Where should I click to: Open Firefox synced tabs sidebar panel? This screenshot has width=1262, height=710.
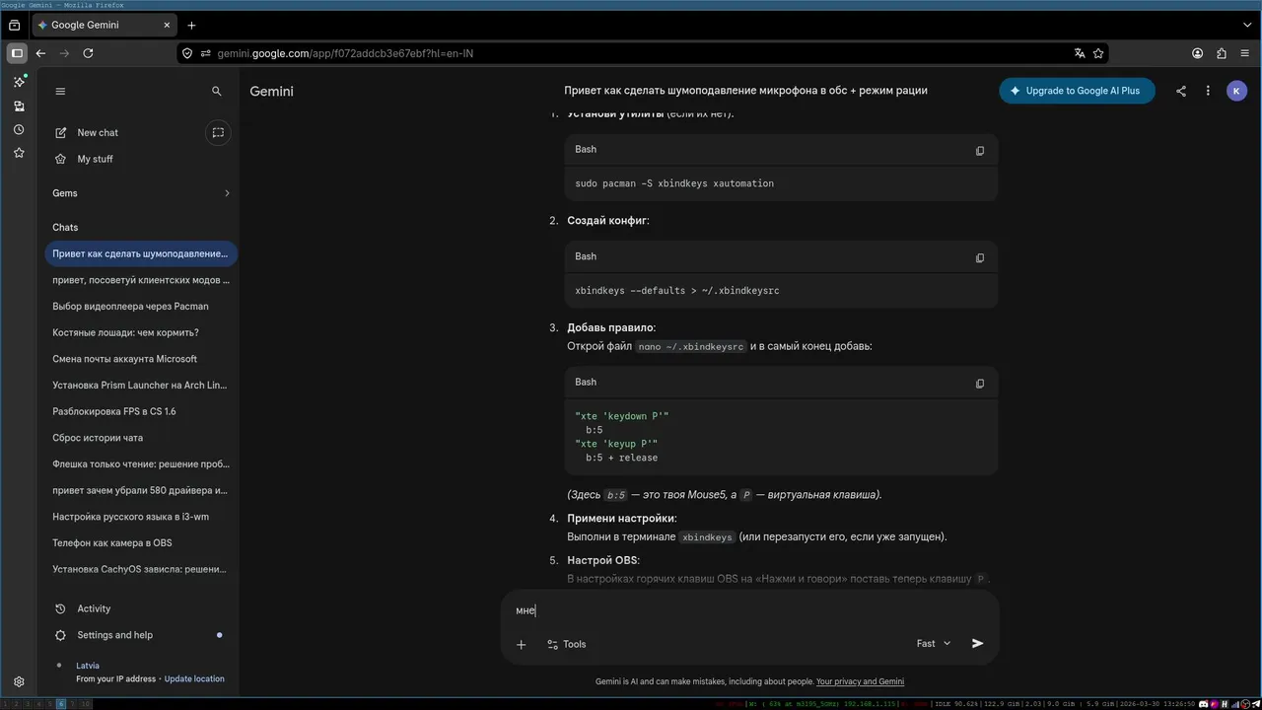tap(19, 106)
